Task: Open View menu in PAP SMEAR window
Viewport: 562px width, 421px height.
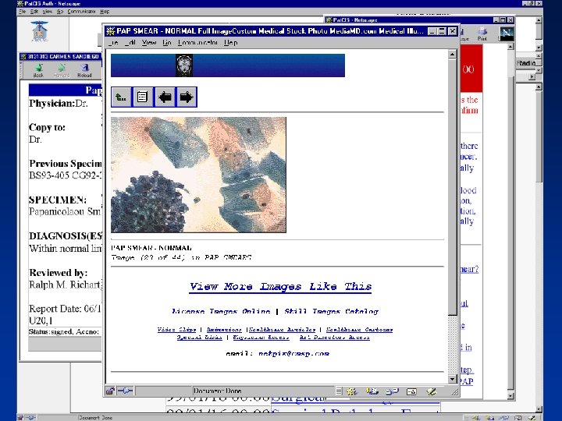Action: click(x=149, y=43)
